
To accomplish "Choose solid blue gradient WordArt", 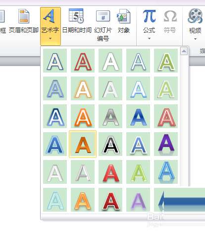I will [138, 116].
